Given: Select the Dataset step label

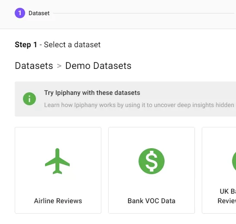Looking at the screenshot, I should 39,13.
